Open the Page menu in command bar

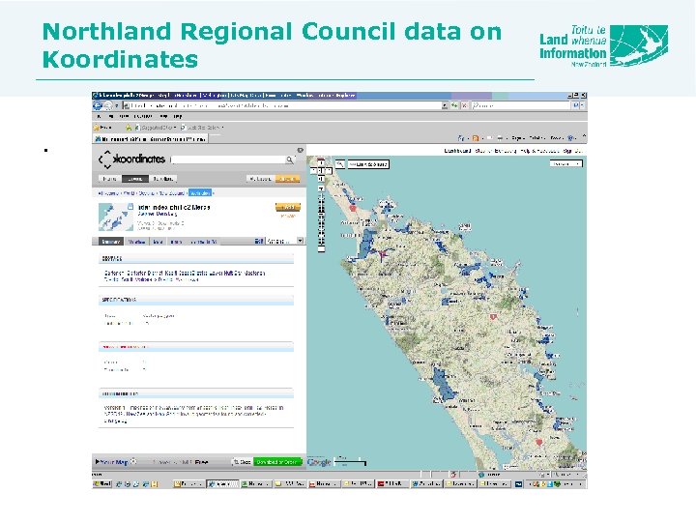(x=517, y=138)
